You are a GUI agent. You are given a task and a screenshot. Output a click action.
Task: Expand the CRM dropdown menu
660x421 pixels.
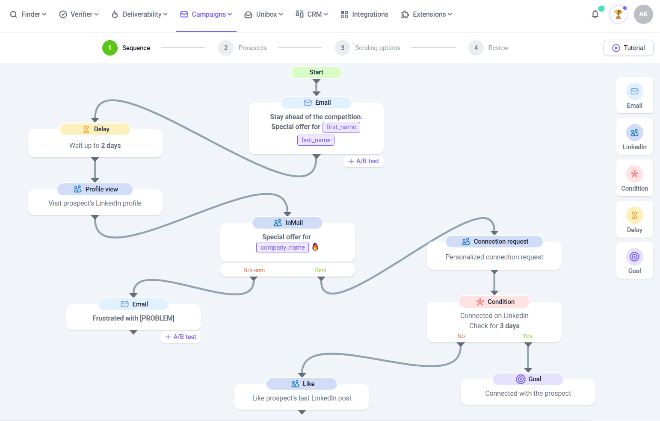point(312,15)
